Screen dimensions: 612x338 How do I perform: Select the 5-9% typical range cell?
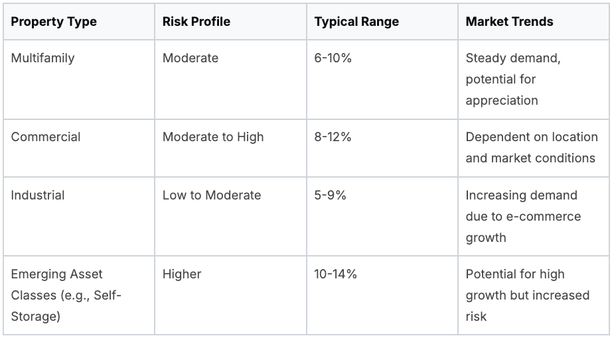(x=331, y=195)
